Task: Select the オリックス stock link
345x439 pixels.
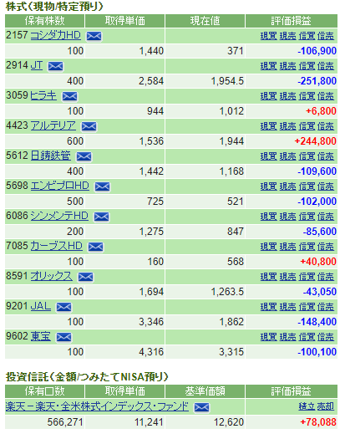Action: point(51,276)
